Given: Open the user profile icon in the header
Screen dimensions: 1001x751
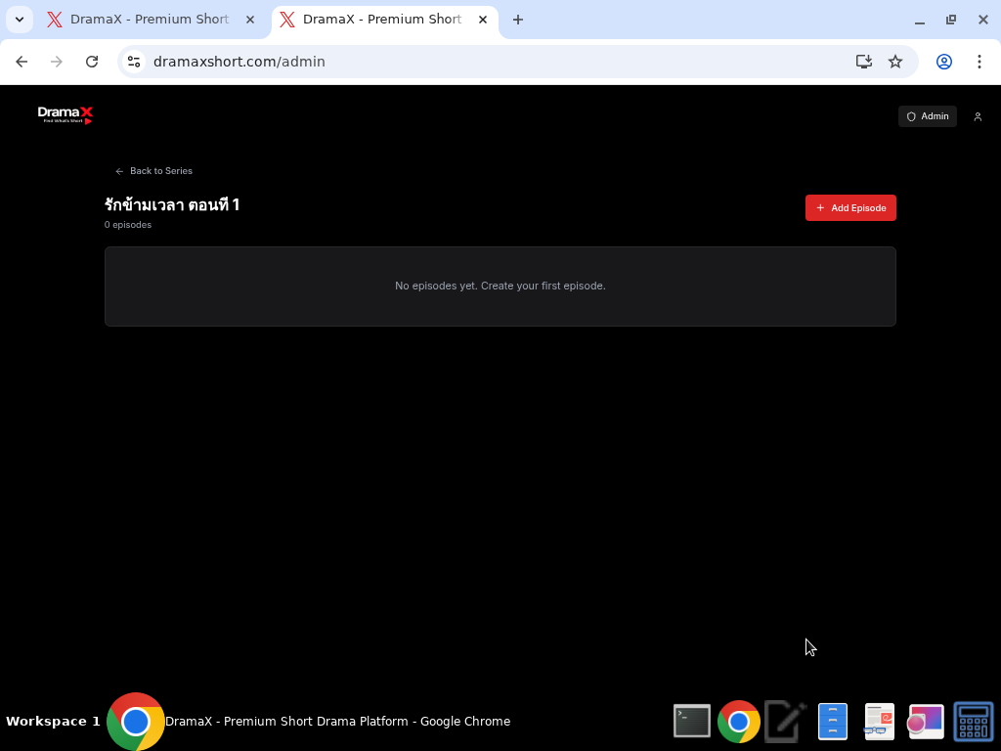Looking at the screenshot, I should (978, 115).
